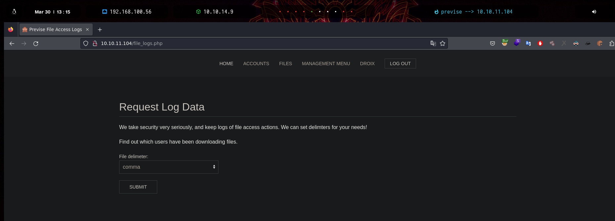Screen dimensions: 615x221
Task: Reload the page with the refresh icon
Action: coord(36,43)
